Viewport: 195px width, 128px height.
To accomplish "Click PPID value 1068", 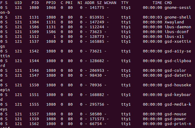I will tap(51, 8).
